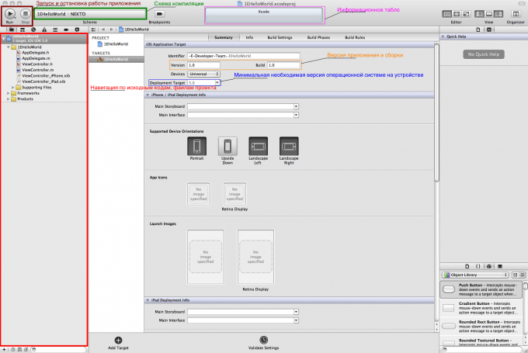This screenshot has height=353, width=528.
Task: Open the Code Snippet library braces icon
Action: tap(478, 266)
